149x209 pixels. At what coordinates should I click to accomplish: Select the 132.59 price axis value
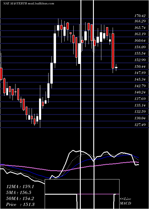coord(140,112)
